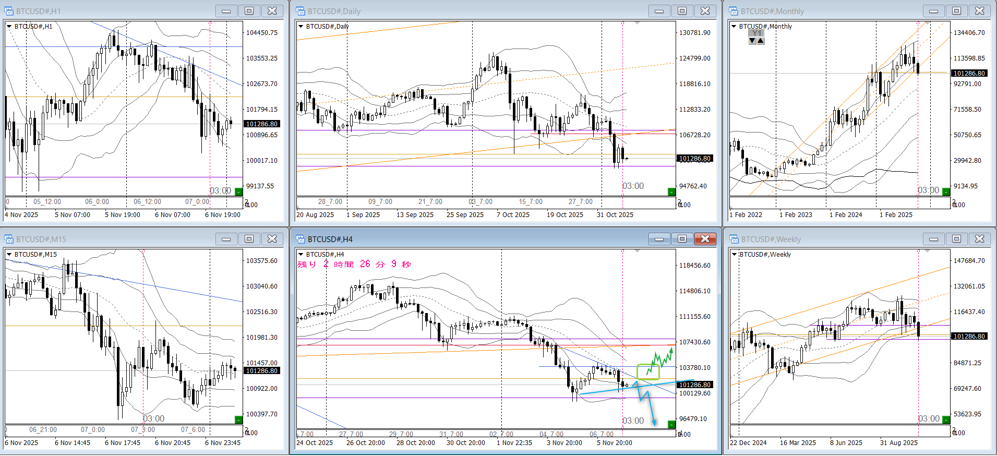Screen dimensions: 997x456
Task: Toggle the green minus box in Weekly chart
Action: pyautogui.click(x=946, y=419)
